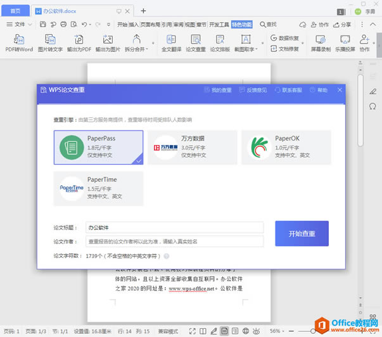The height and width of the screenshot is (337, 382).
Task: Open the 开始 ribbon tab
Action: (122, 24)
